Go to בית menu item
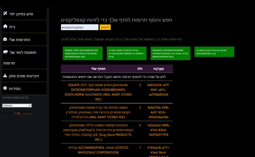This screenshot has width=255, height=157. 24,26
